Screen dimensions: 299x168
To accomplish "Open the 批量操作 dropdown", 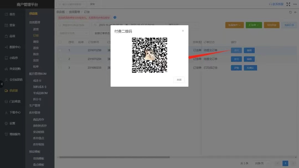I will tap(234, 25).
